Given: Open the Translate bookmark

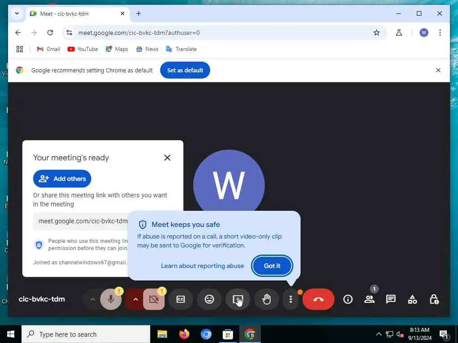Looking at the screenshot, I should pyautogui.click(x=182, y=49).
